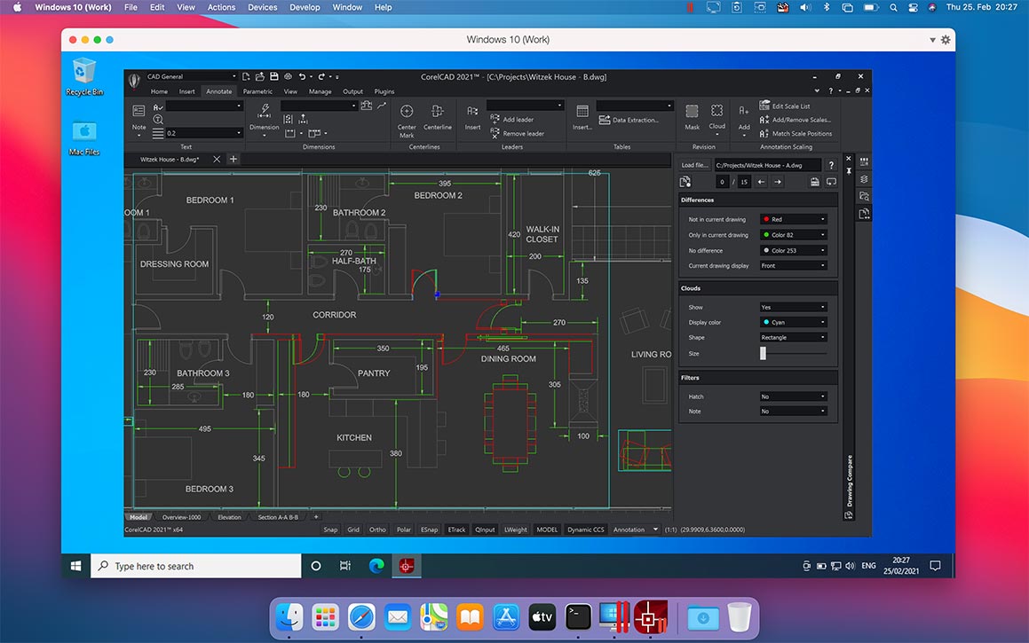The height and width of the screenshot is (643, 1029).
Task: Click the Match Scale Positions icon
Action: pos(764,133)
